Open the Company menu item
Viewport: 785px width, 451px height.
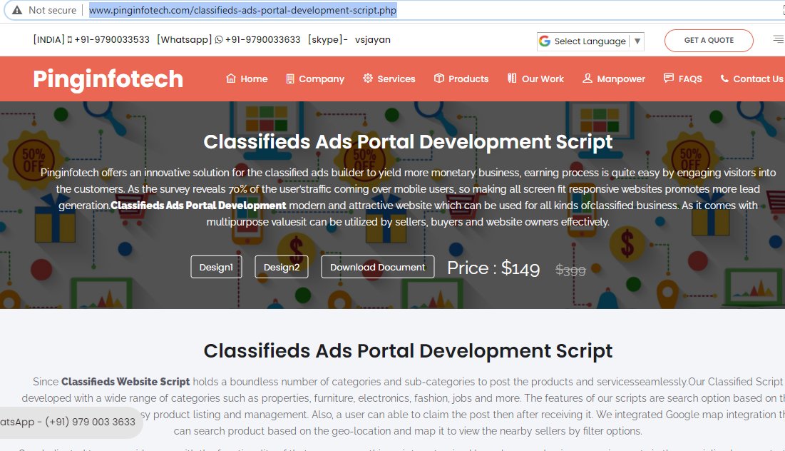tap(315, 78)
